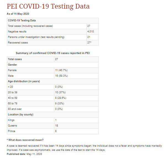Image resolution: width=168 pixels, height=158 pixels.
Task: Click the Recovered cases value 27*
Action: pyautogui.click(x=89, y=43)
